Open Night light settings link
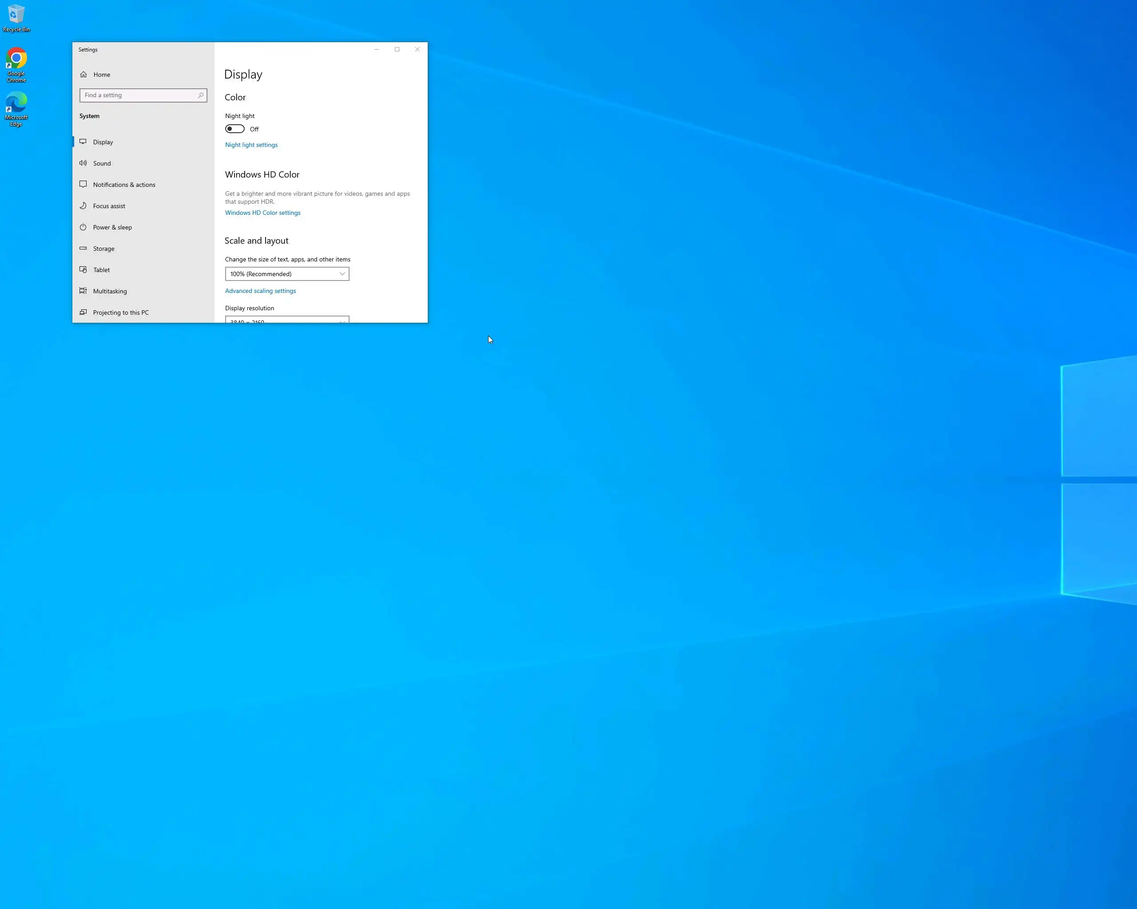Image resolution: width=1137 pixels, height=909 pixels. (x=251, y=145)
